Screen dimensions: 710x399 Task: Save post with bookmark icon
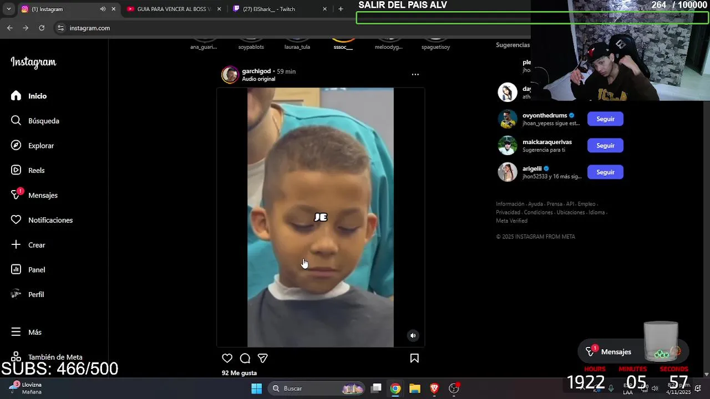(414, 359)
